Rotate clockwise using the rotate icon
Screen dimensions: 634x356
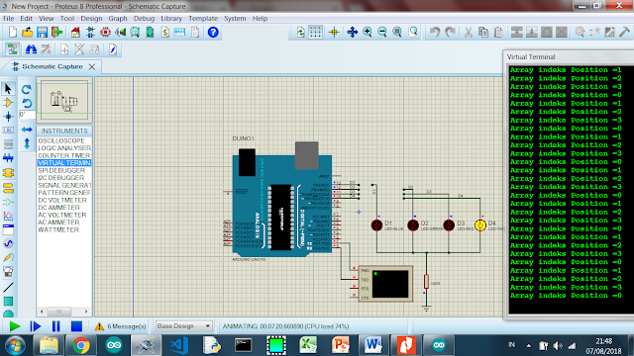(27, 89)
